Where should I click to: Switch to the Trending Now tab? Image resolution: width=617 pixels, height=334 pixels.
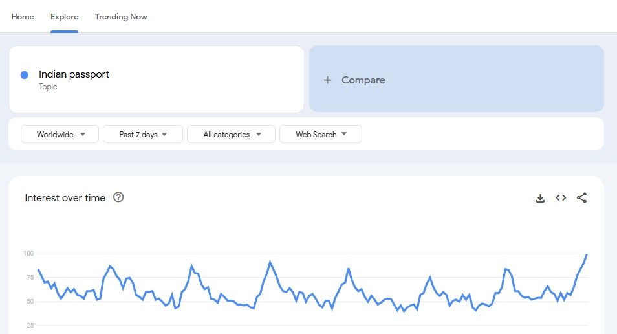point(121,17)
